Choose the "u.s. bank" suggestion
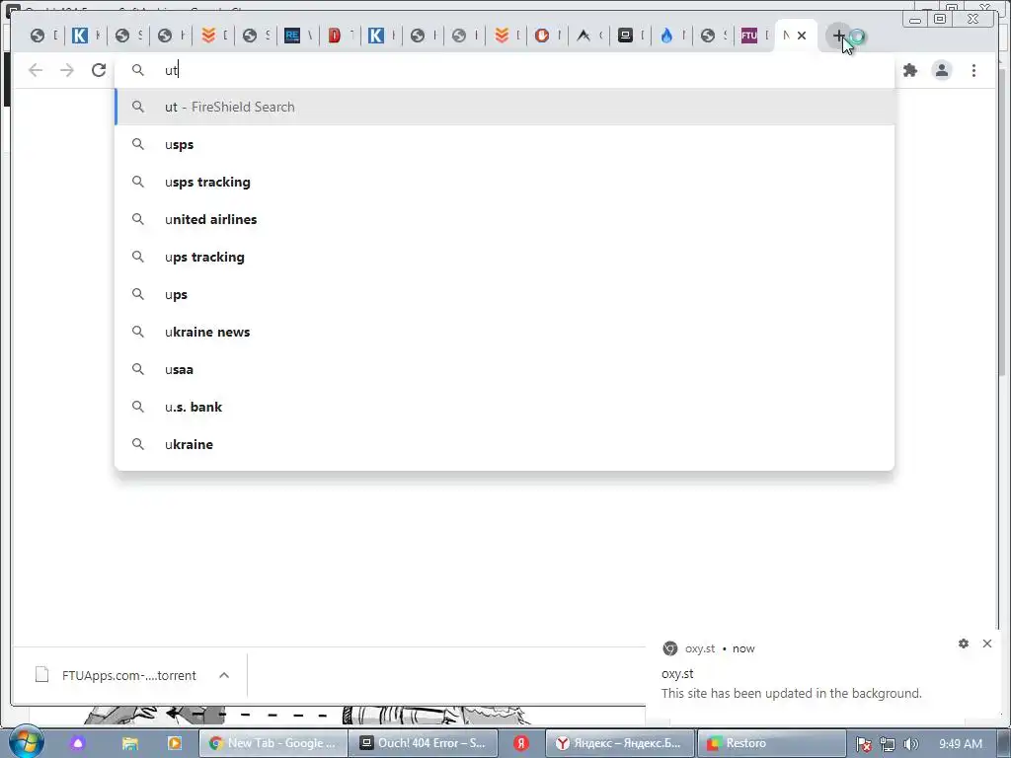The height and width of the screenshot is (758, 1011). pos(505,407)
